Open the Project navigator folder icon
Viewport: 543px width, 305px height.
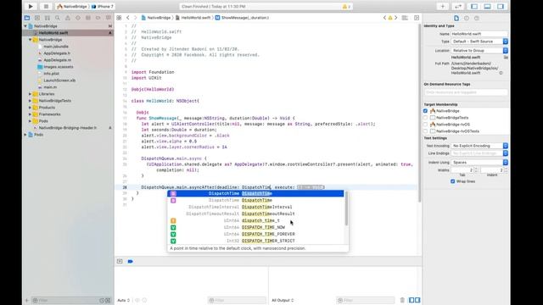[x=27, y=18]
